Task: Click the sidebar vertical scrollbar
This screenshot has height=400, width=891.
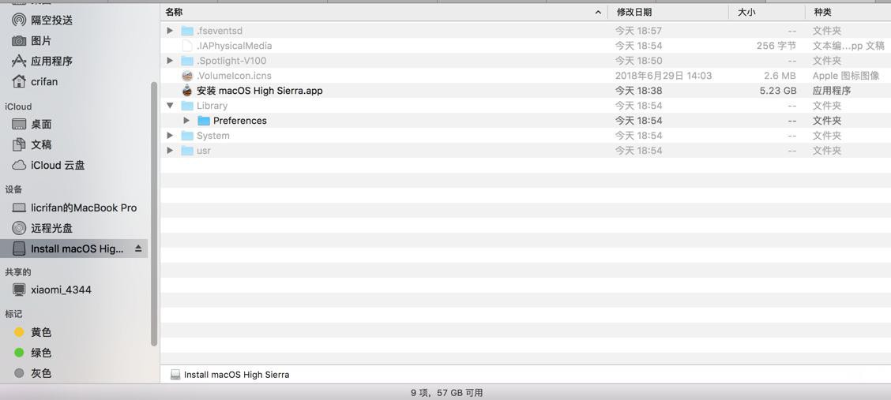Action: 153,214
